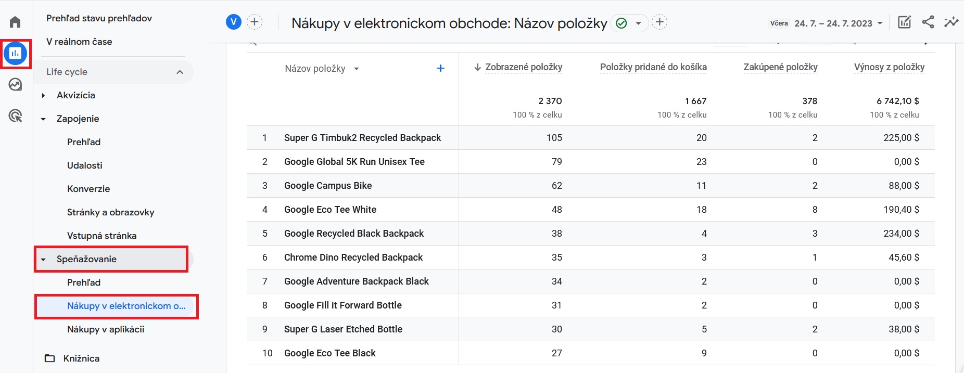Open the Reports icon in sidebar
This screenshot has width=964, height=373.
click(15, 53)
